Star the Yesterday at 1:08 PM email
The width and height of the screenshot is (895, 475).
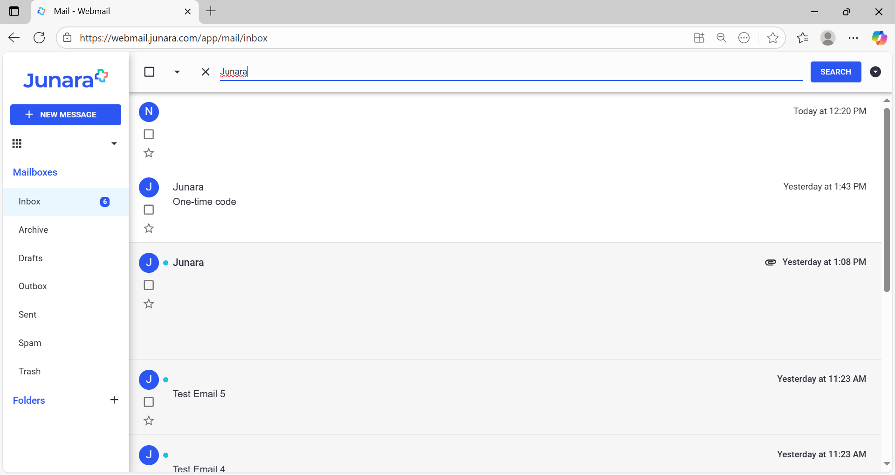tap(149, 304)
